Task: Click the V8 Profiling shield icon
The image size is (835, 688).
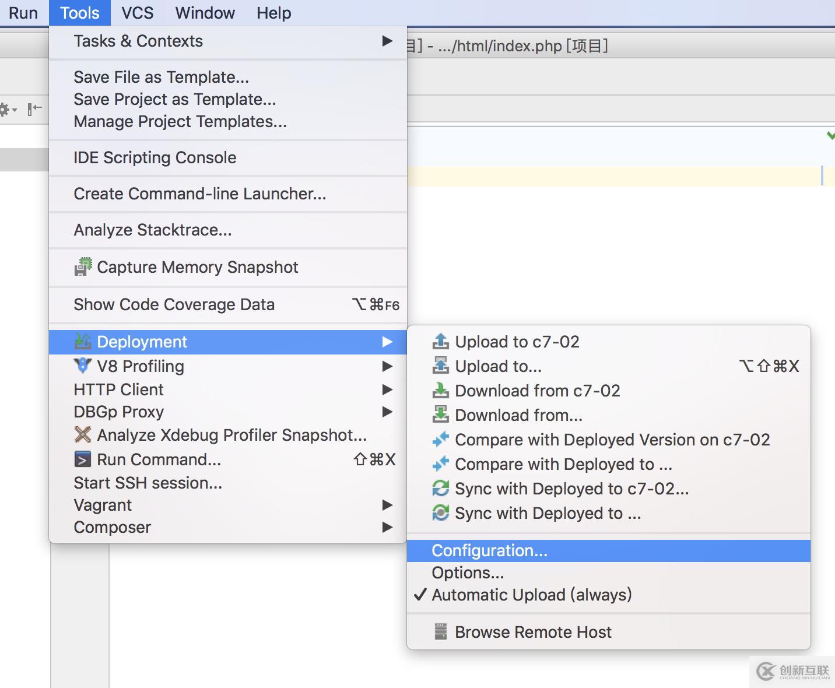Action: tap(83, 366)
